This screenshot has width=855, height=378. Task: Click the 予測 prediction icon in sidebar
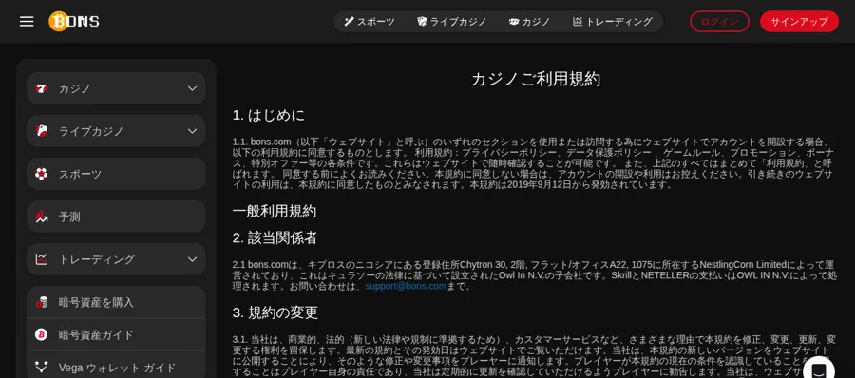(x=42, y=217)
